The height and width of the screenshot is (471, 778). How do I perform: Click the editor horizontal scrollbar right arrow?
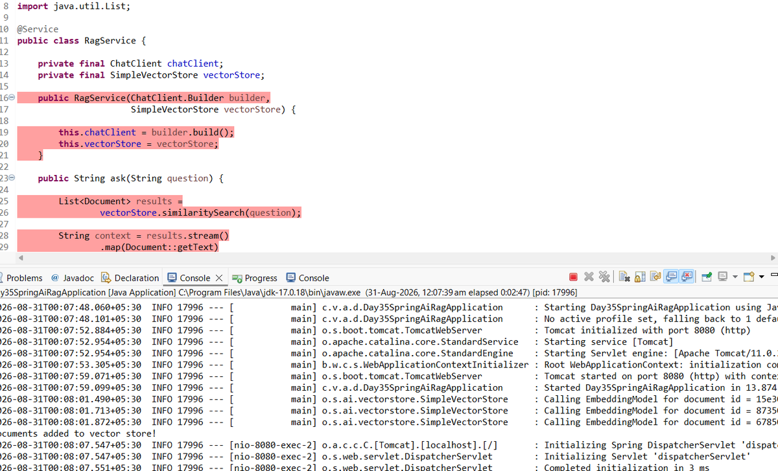click(772, 258)
